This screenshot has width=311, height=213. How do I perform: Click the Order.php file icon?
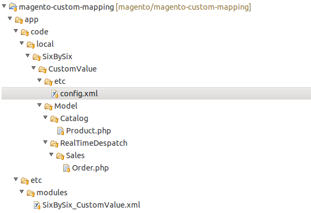point(67,168)
